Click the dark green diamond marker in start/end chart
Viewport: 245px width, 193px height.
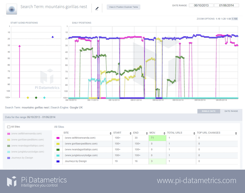[36, 98]
